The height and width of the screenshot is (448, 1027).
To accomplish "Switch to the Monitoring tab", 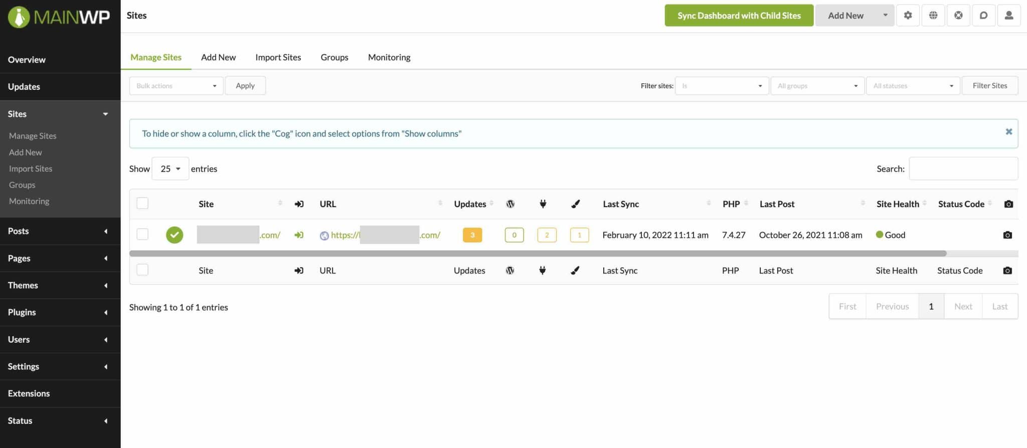I will [389, 57].
